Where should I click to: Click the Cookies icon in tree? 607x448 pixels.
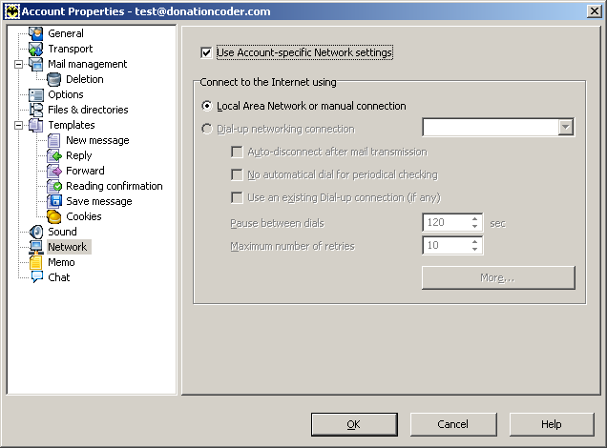click(54, 216)
